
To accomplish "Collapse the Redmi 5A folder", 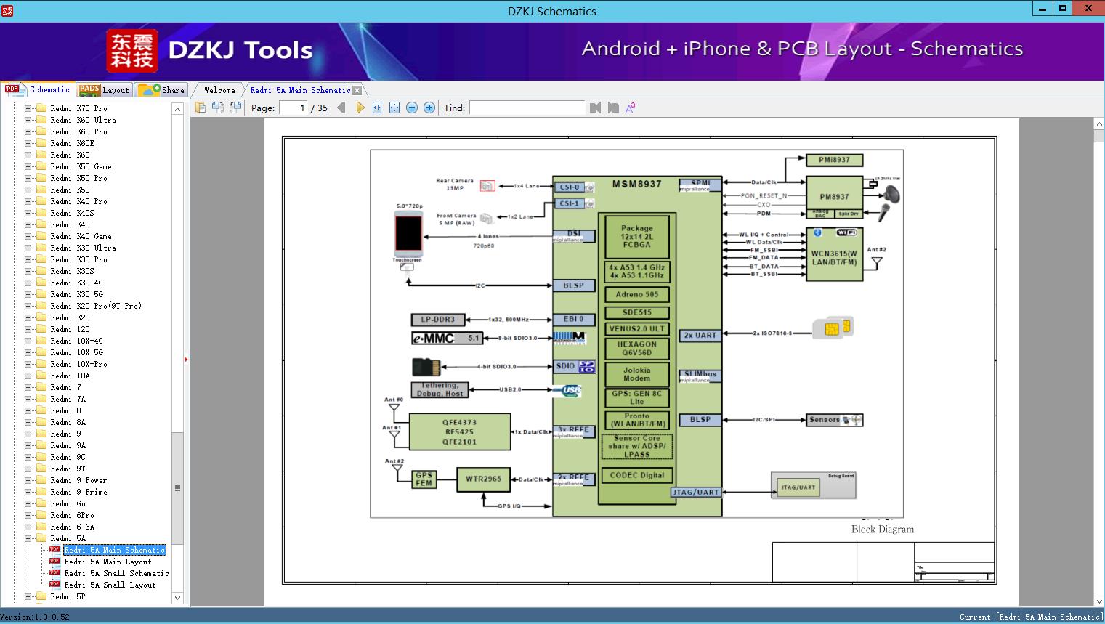I will pos(28,538).
